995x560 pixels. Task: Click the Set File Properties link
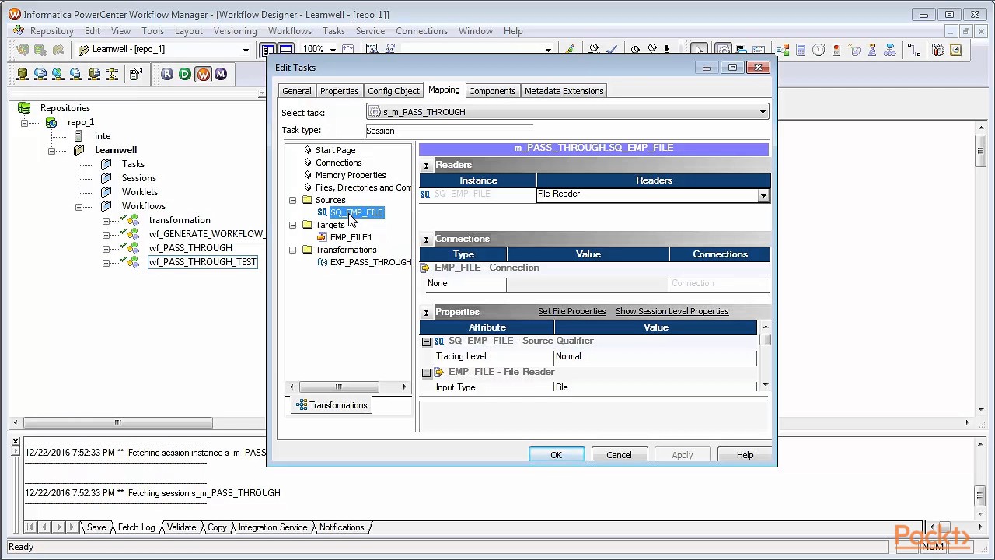[571, 311]
